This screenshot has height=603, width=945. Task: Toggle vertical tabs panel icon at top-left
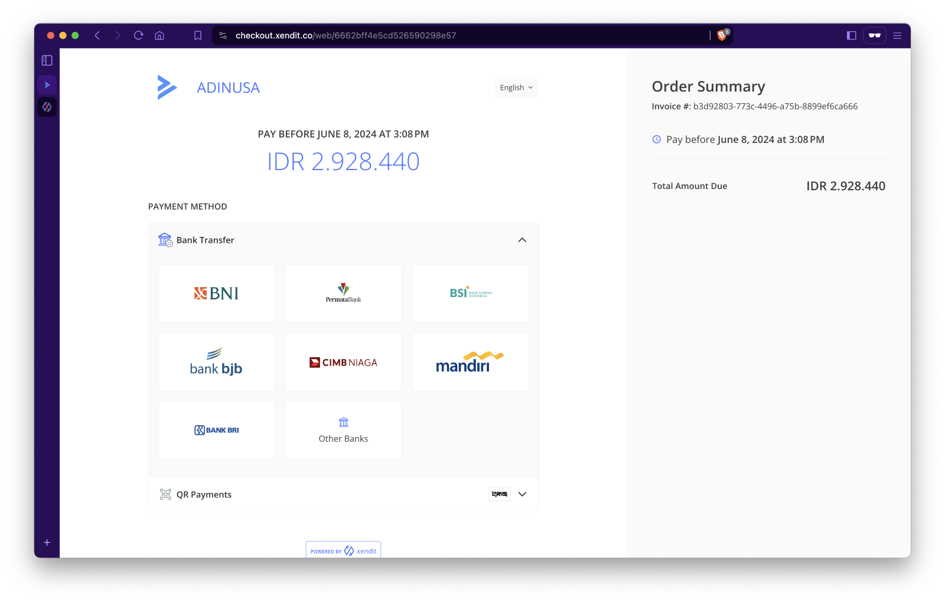(47, 60)
